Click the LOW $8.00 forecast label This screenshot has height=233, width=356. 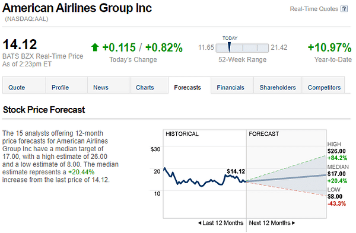(336, 196)
